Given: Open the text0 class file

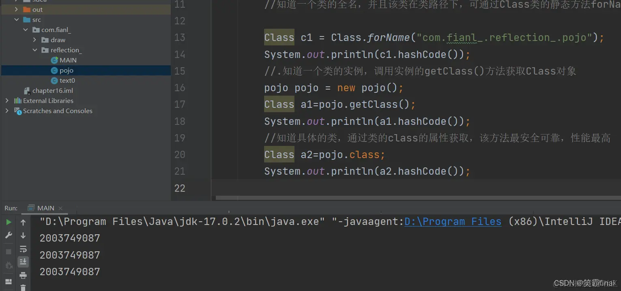Looking at the screenshot, I should click(x=67, y=81).
